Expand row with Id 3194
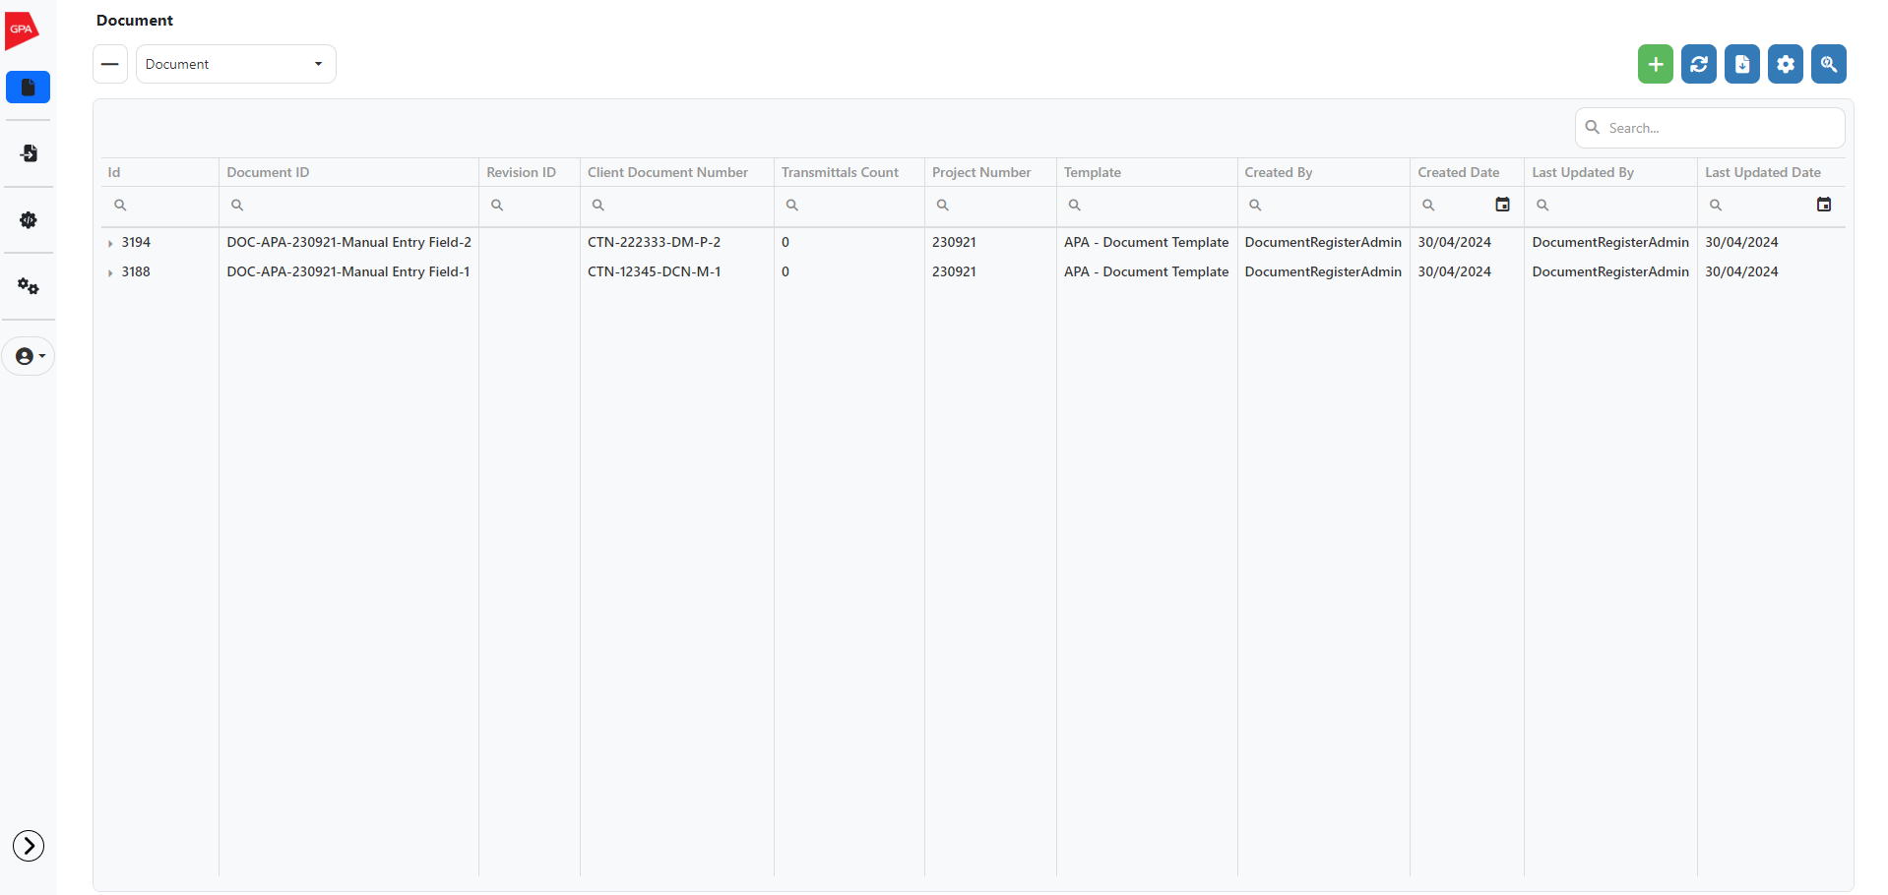This screenshot has width=1888, height=895. [x=110, y=243]
